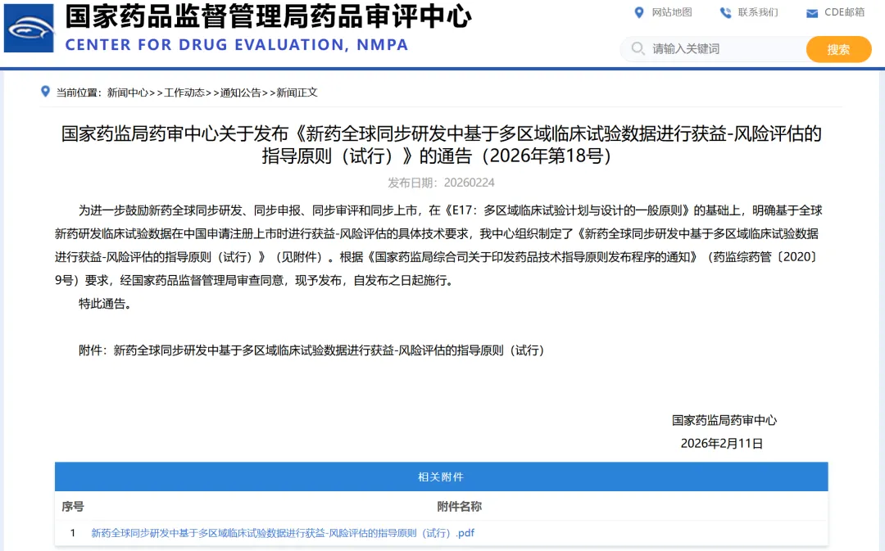Image resolution: width=885 pixels, height=551 pixels.
Task: Download the 指导原则（试行）.pdf attachment
Action: point(283,533)
